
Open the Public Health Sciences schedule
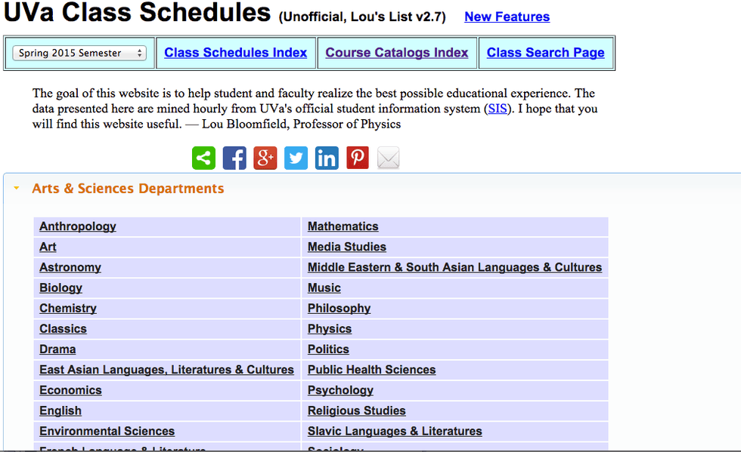[x=371, y=370]
